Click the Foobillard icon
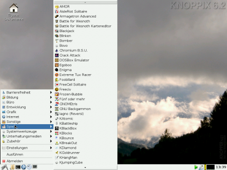The width and height of the screenshot is (227, 170). pos(57,80)
